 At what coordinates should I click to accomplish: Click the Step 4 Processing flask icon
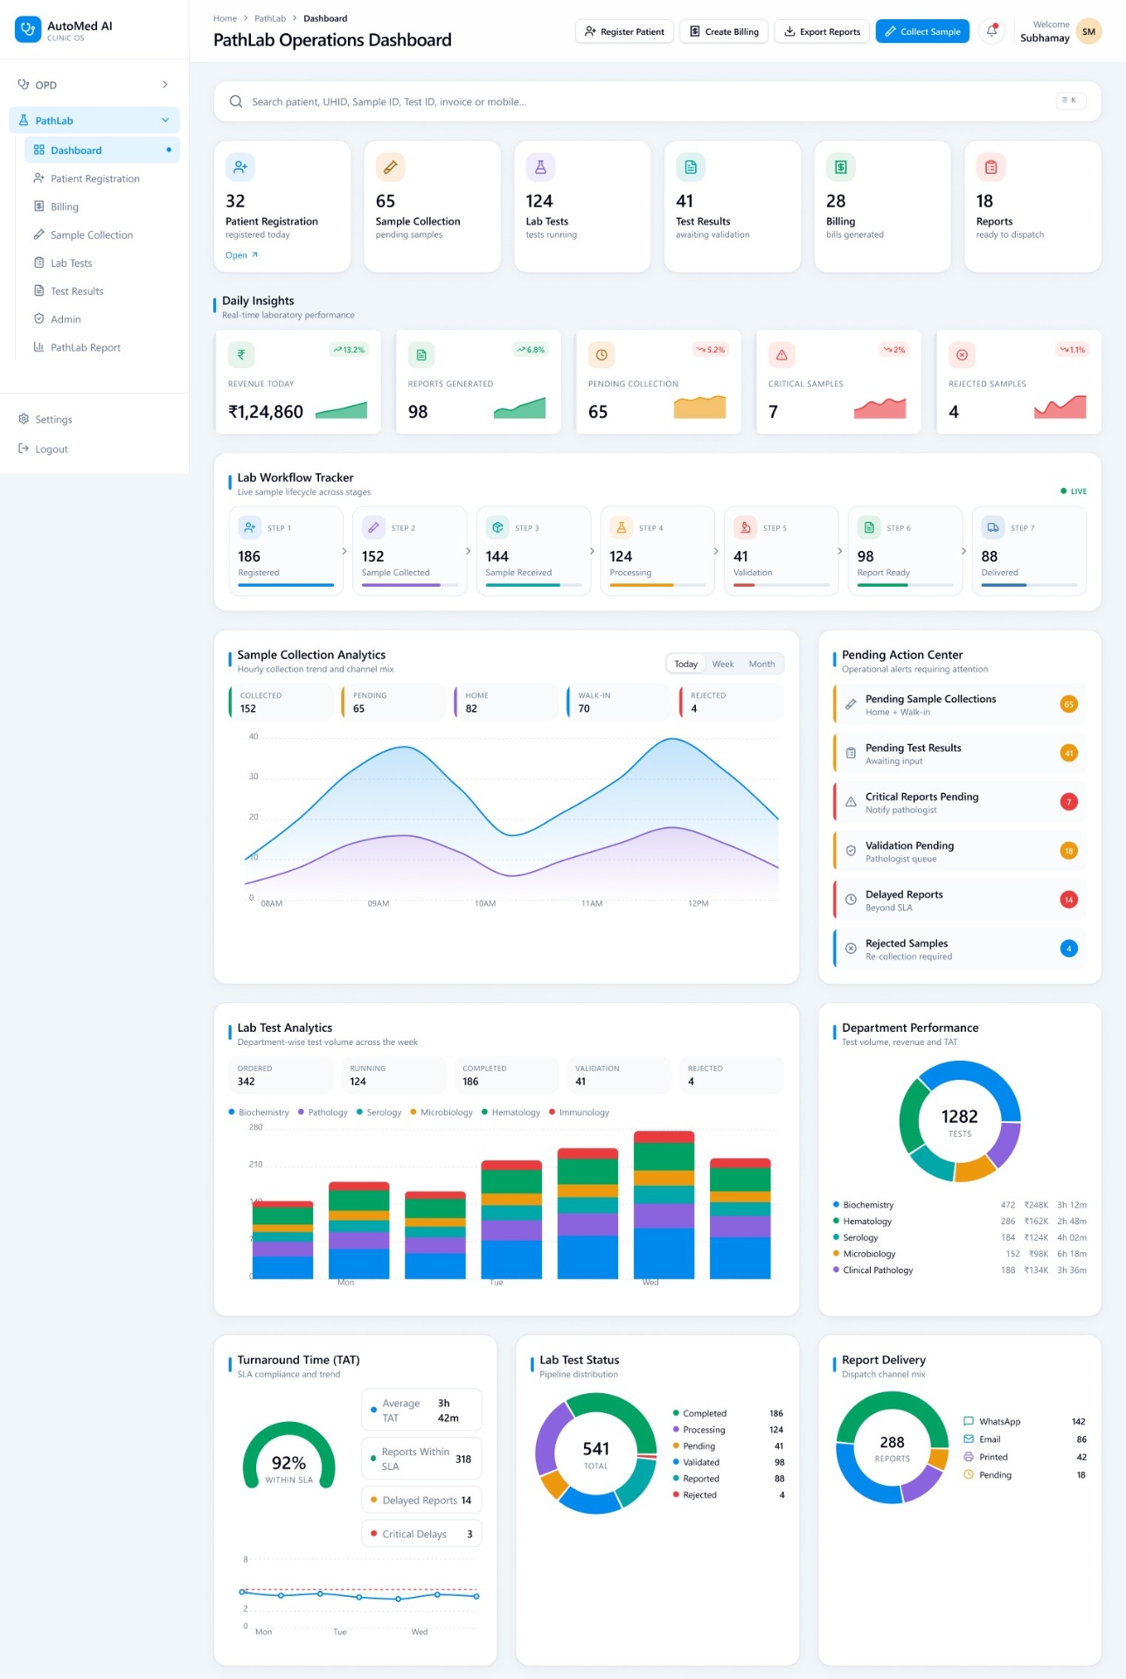622,527
